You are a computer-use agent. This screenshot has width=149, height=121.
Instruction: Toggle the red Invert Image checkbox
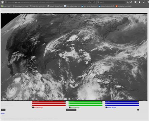point(33,108)
